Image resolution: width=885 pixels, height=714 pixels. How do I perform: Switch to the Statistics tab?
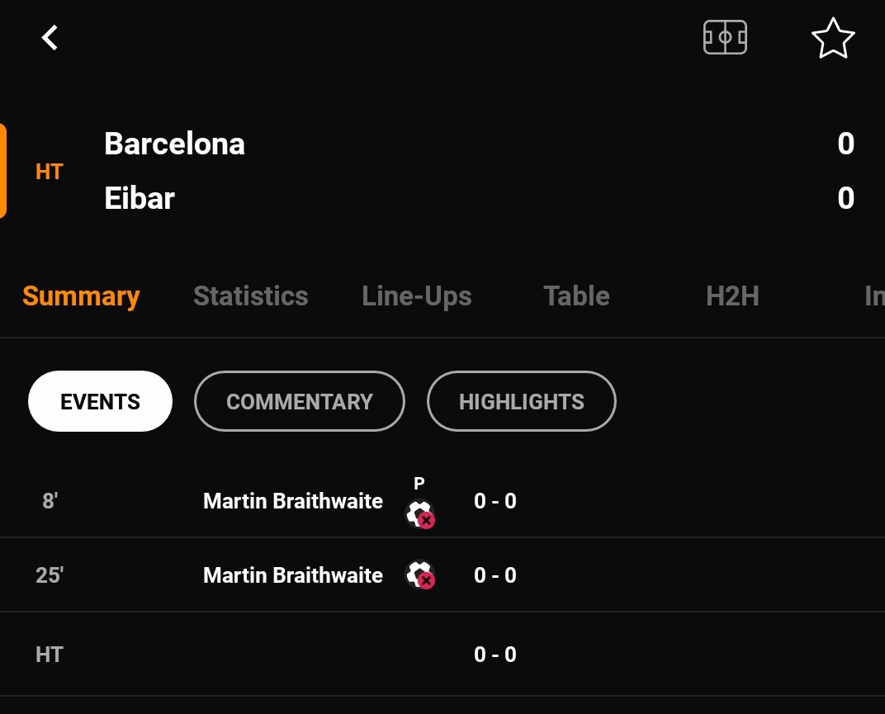pos(251,296)
